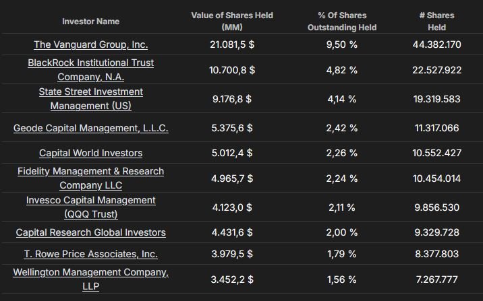Select Wellington's 7.267.777 shares cell
The height and width of the screenshot is (301, 483).
[x=436, y=279]
